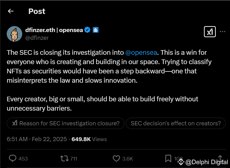Click "SEC decision's effect on creators?" suggestion

(176, 123)
